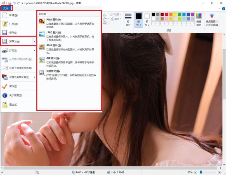Click the 保存(S) floppy disk icon

[5, 33]
